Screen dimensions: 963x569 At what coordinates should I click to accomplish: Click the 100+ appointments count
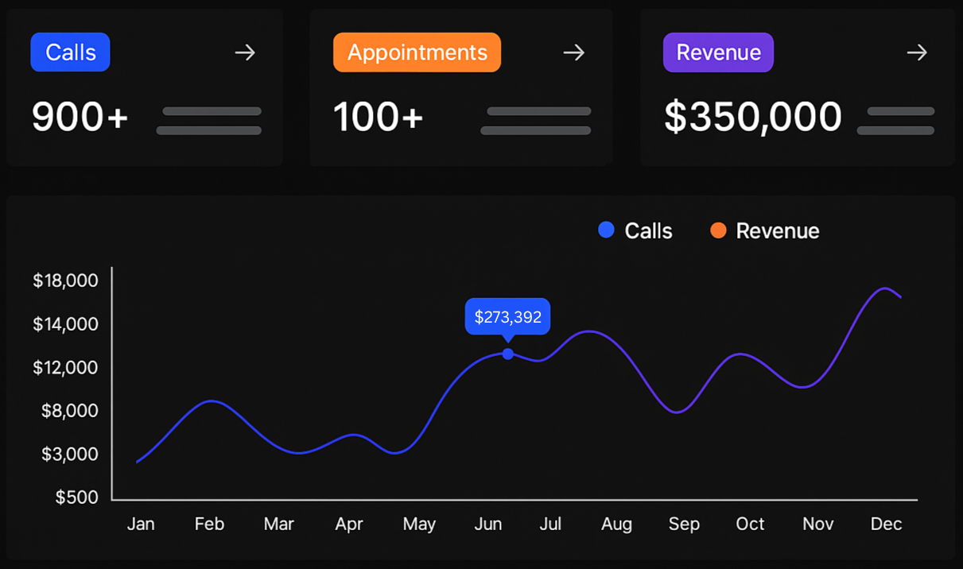coord(378,118)
